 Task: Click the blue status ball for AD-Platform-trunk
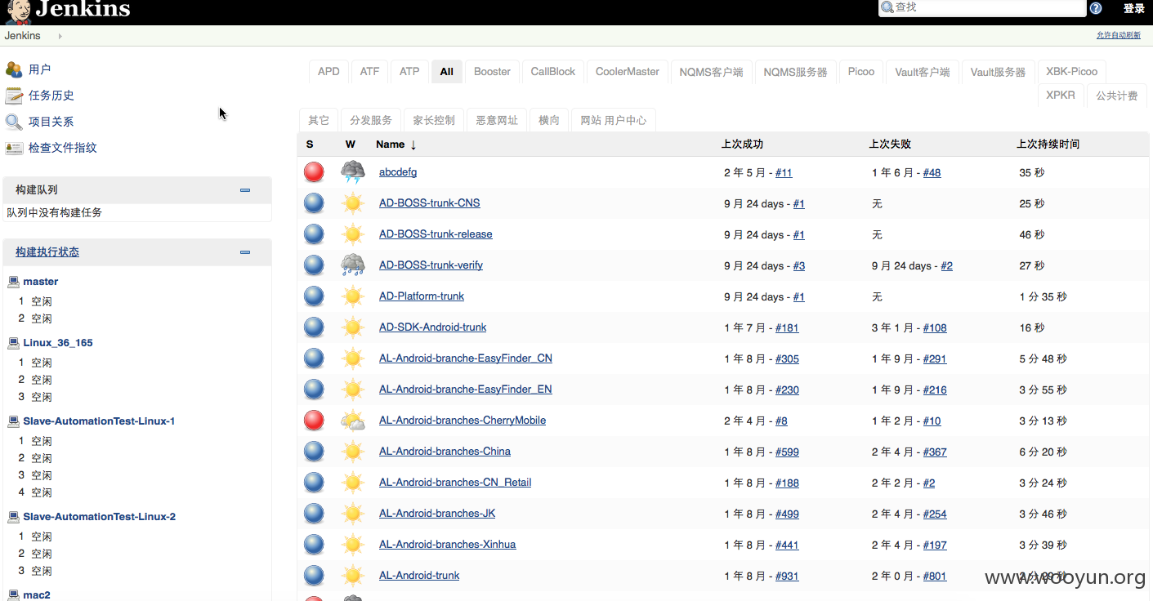pyautogui.click(x=314, y=296)
